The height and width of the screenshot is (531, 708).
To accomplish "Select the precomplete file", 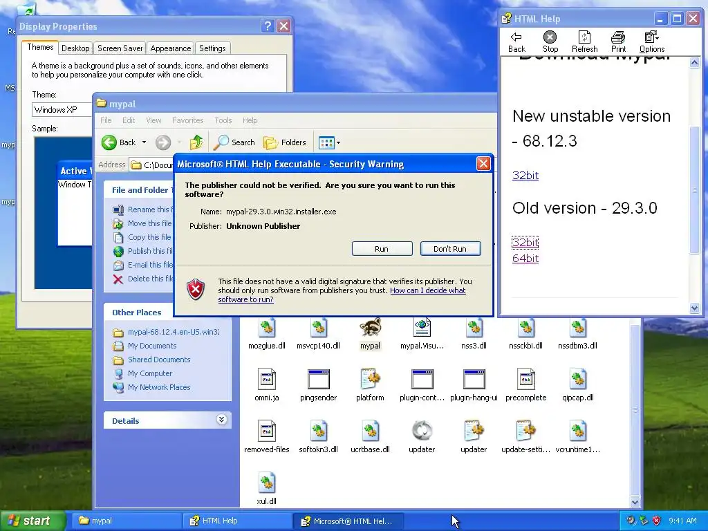I will click(x=525, y=386).
